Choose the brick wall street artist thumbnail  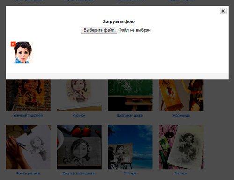28,95
